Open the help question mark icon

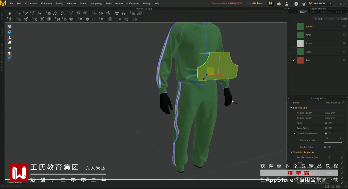(296, 4)
